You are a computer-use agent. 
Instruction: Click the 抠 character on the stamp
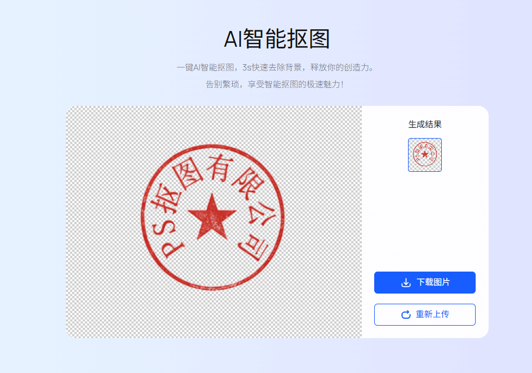tap(163, 202)
